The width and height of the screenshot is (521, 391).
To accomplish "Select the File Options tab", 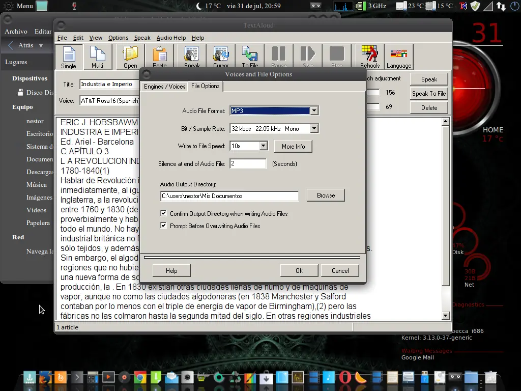I will click(206, 86).
